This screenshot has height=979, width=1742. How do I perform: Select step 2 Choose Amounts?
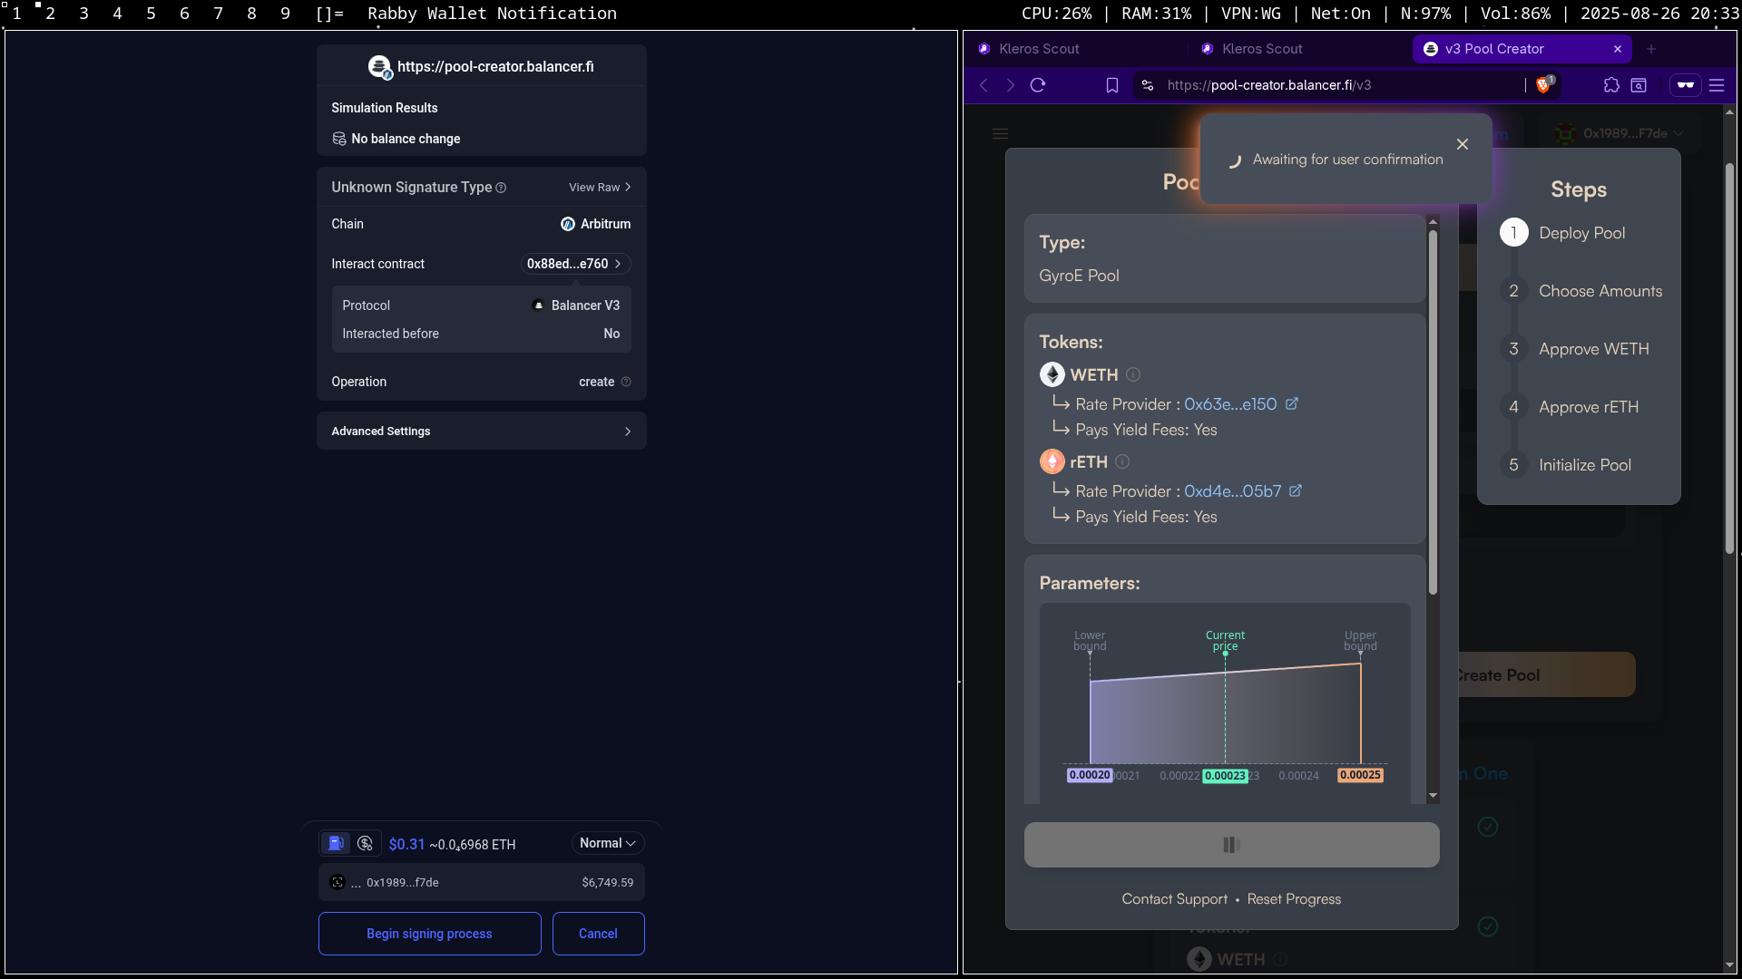(1581, 291)
